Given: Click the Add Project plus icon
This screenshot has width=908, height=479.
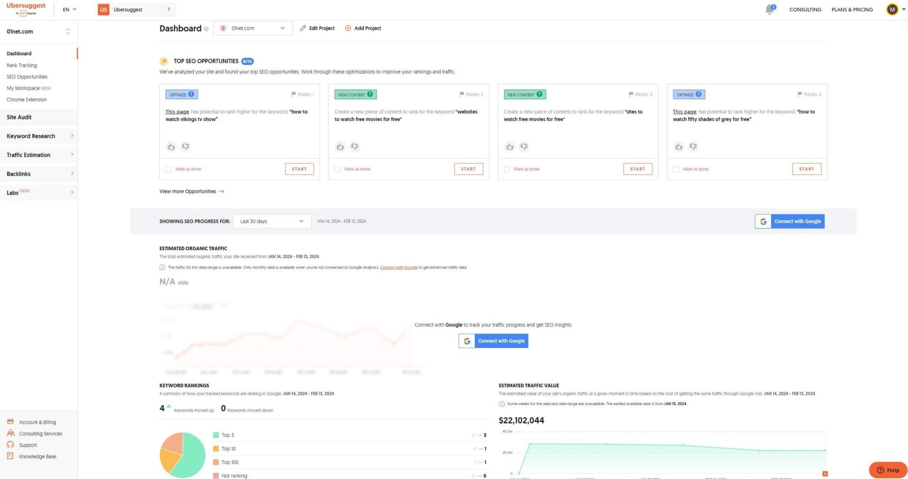Looking at the screenshot, I should 348,28.
